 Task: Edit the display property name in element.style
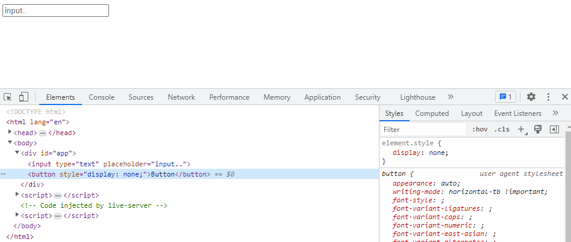(x=407, y=153)
